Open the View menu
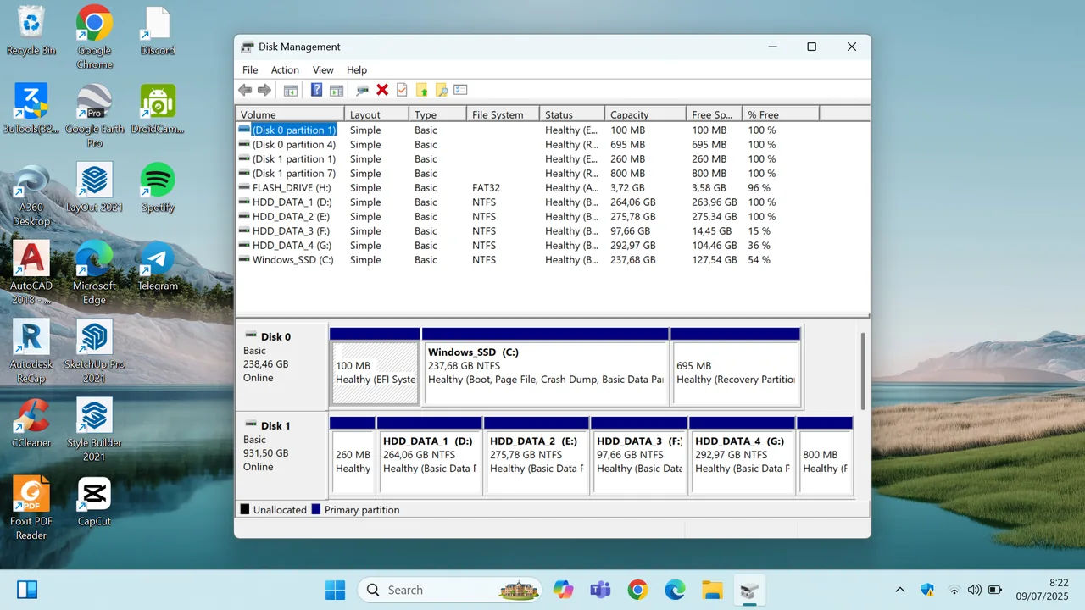The image size is (1085, 610). (323, 70)
